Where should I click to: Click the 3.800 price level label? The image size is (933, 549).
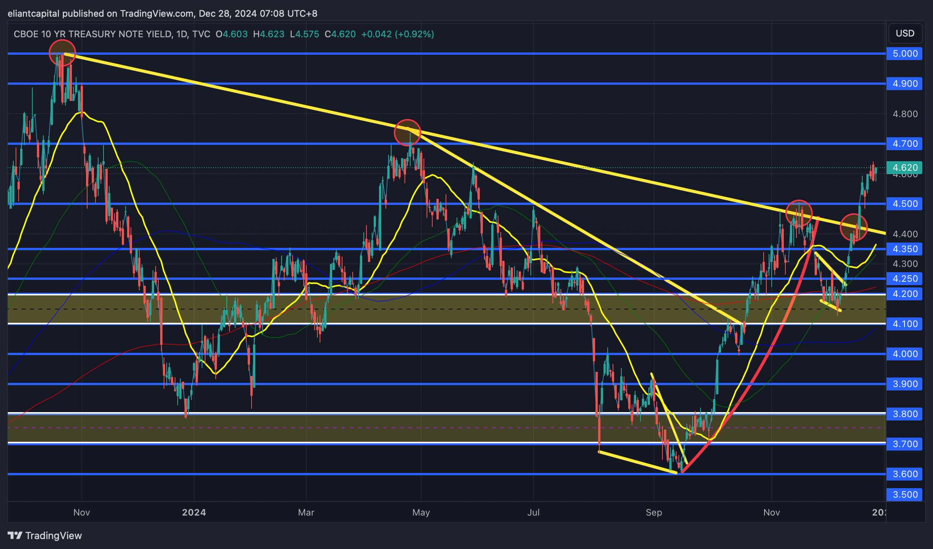coord(904,414)
